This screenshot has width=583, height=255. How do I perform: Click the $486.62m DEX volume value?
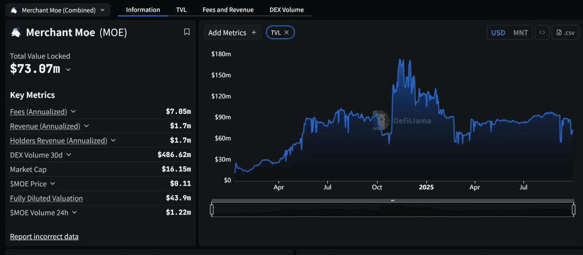174,155
